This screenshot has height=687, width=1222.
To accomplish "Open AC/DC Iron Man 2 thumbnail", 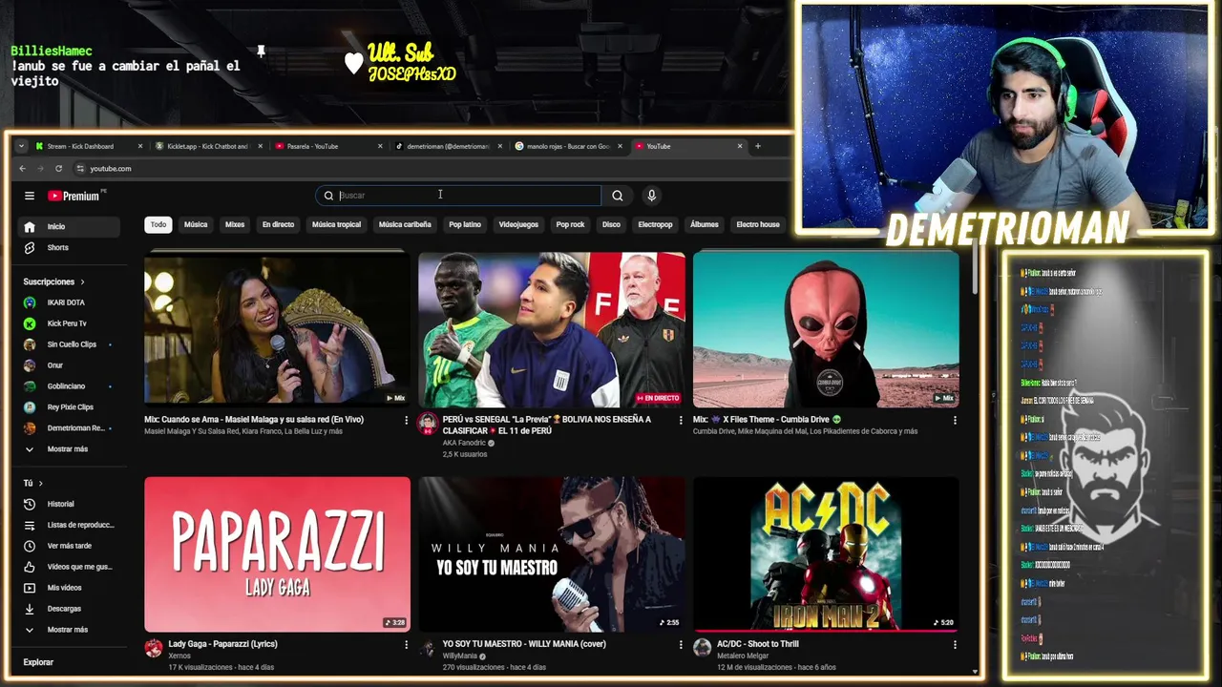I will pyautogui.click(x=826, y=554).
